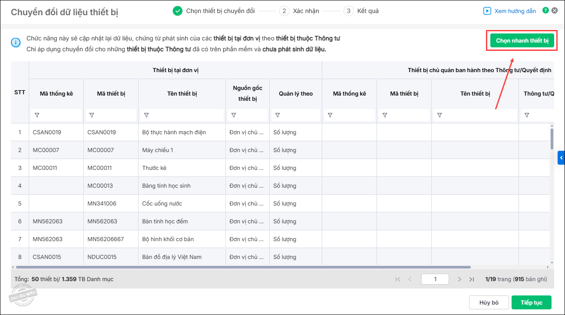
Task: Click the filter icon under Nguồn gốc thiết bị
Action: coord(234,115)
